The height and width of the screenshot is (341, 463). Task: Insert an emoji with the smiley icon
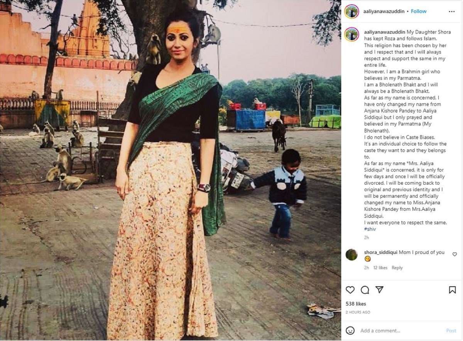350,330
